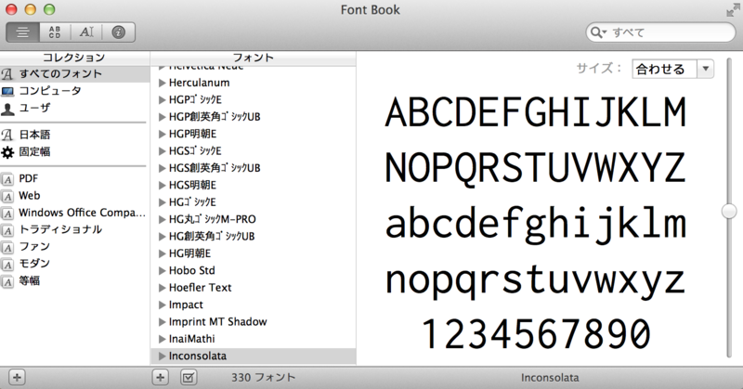Select ユーザ collection icon
Screen dimensions: 743x389
coord(7,109)
